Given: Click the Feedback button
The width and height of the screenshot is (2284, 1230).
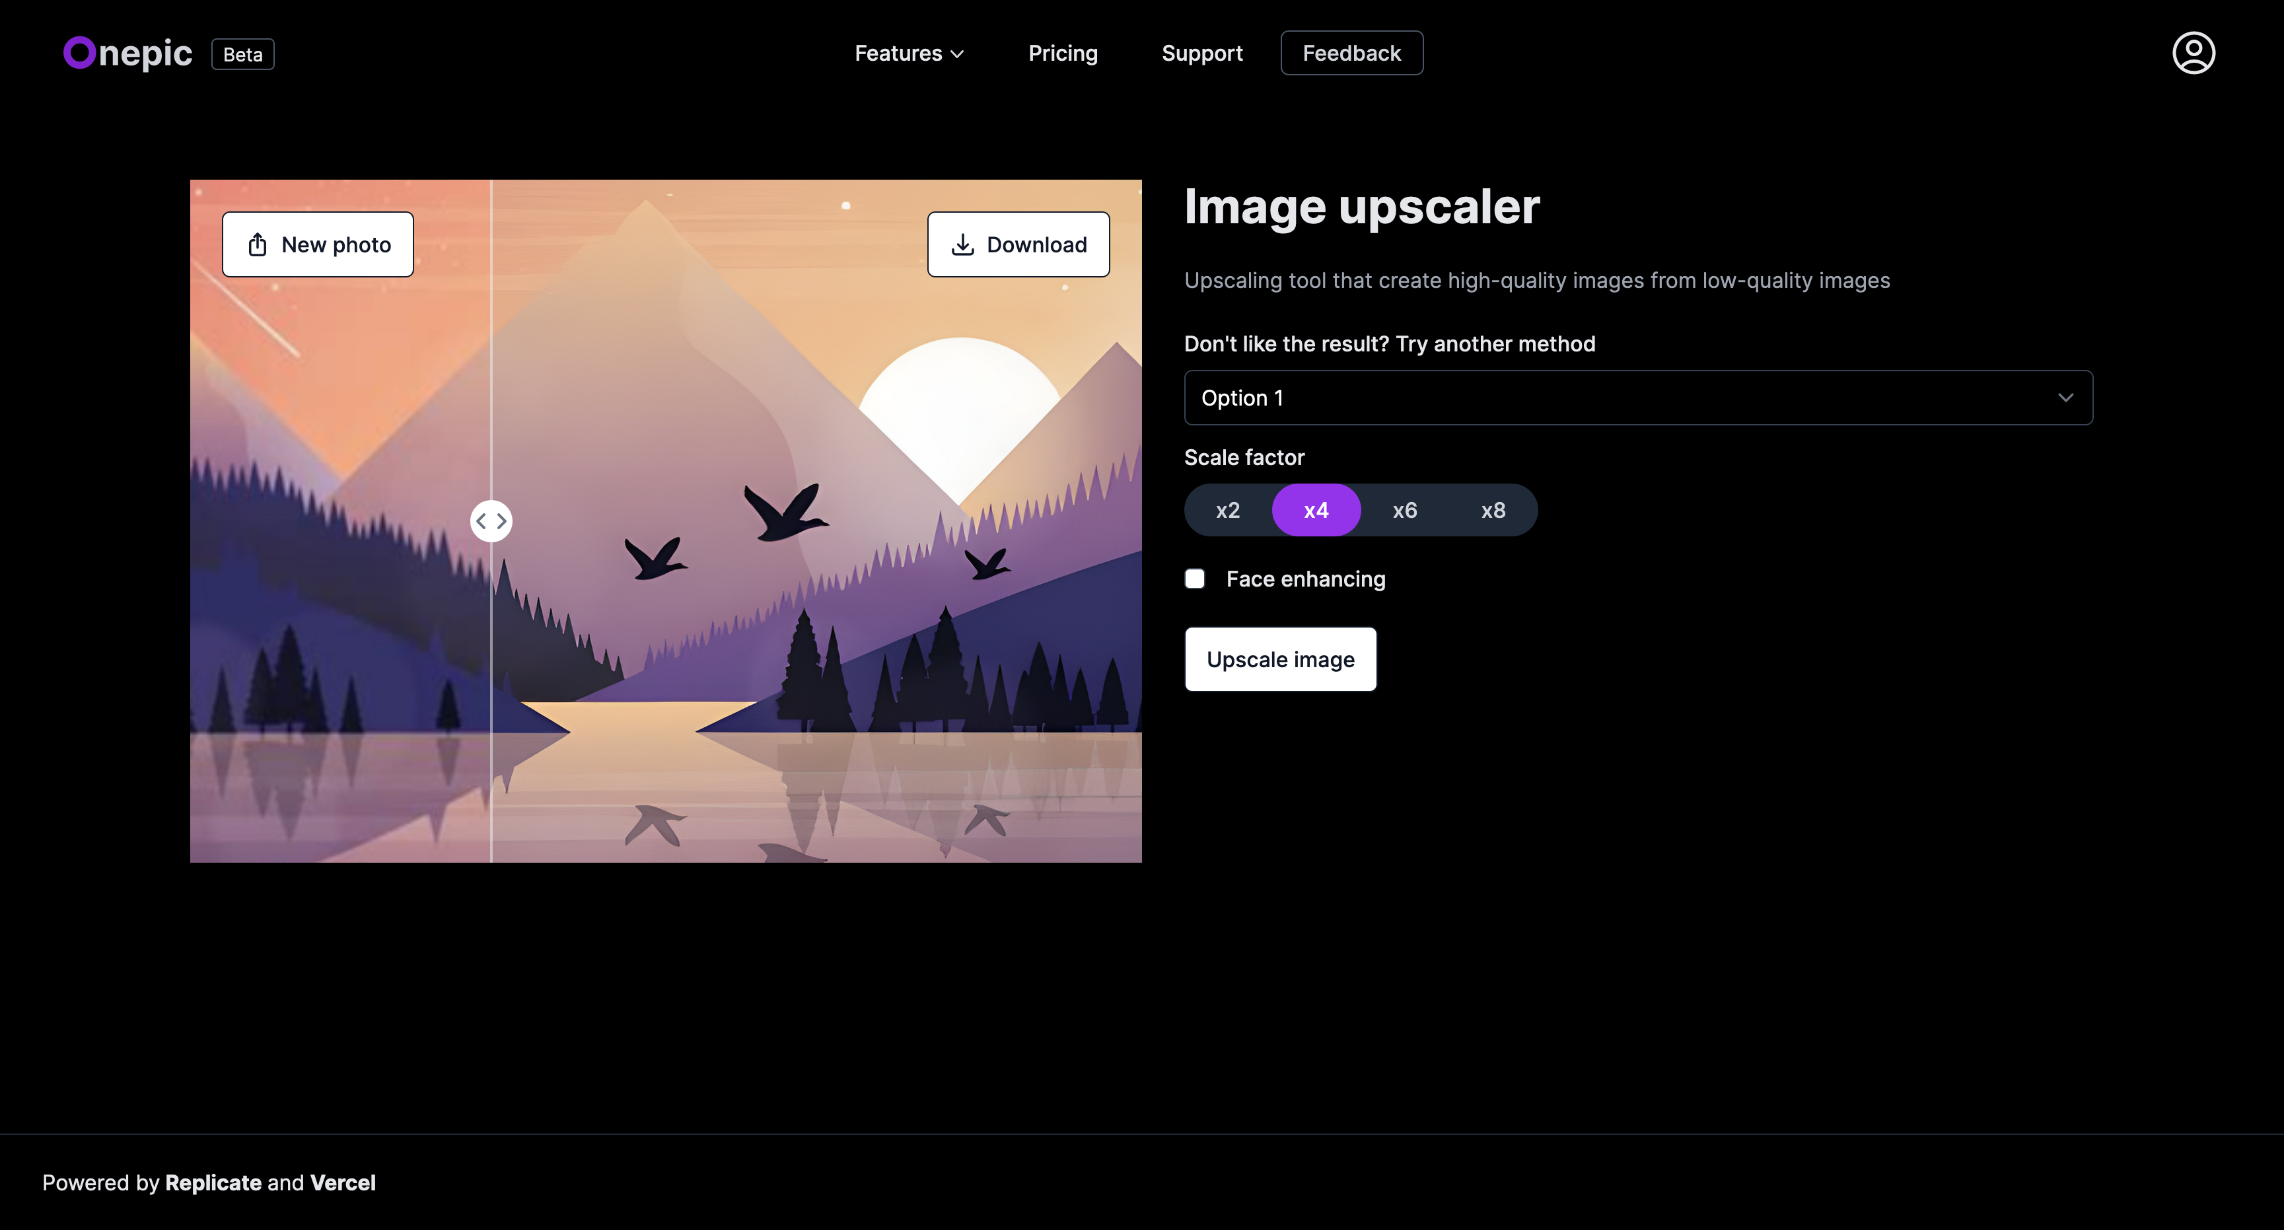Looking at the screenshot, I should (x=1350, y=54).
